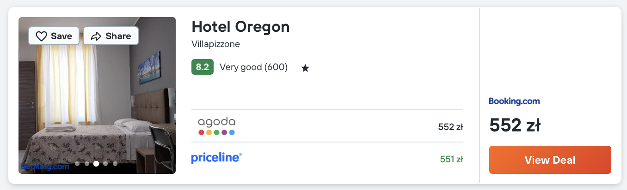
Task: Click the Villapizzone location text
Action: (215, 44)
